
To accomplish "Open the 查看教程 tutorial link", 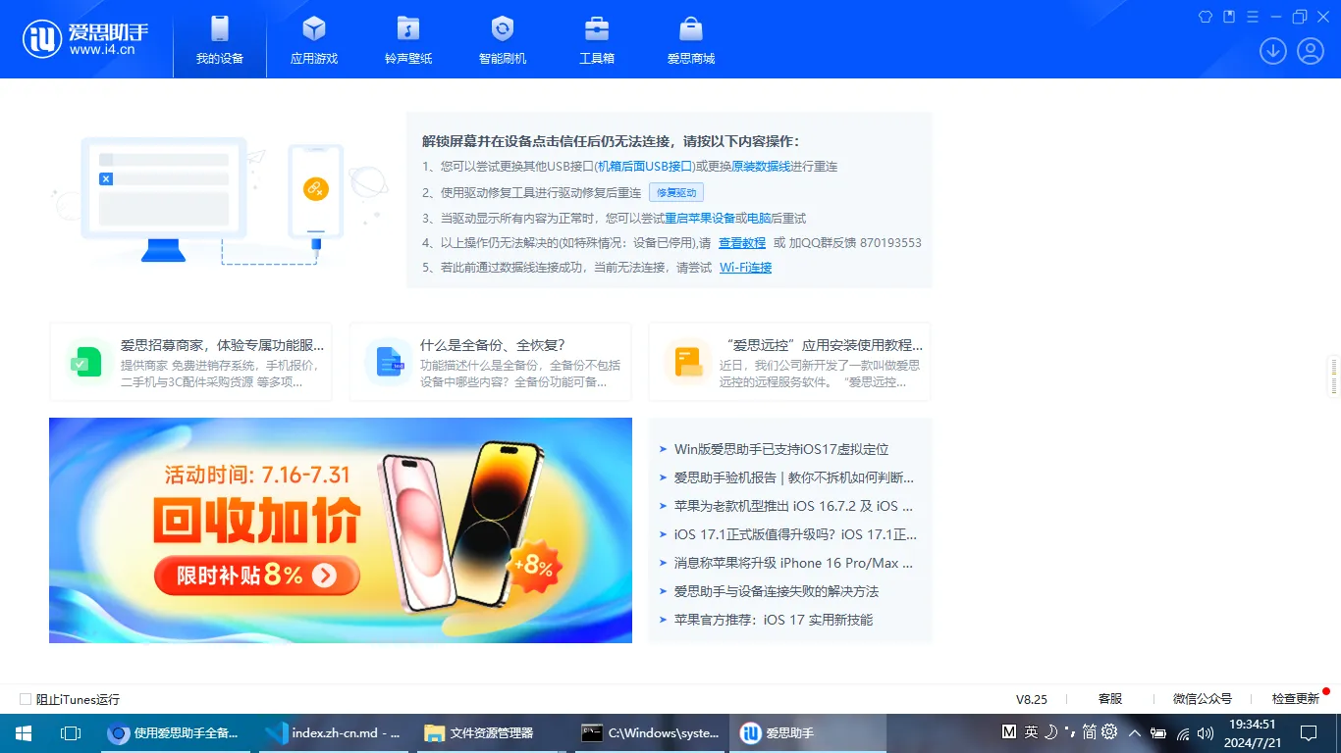I will (x=741, y=242).
